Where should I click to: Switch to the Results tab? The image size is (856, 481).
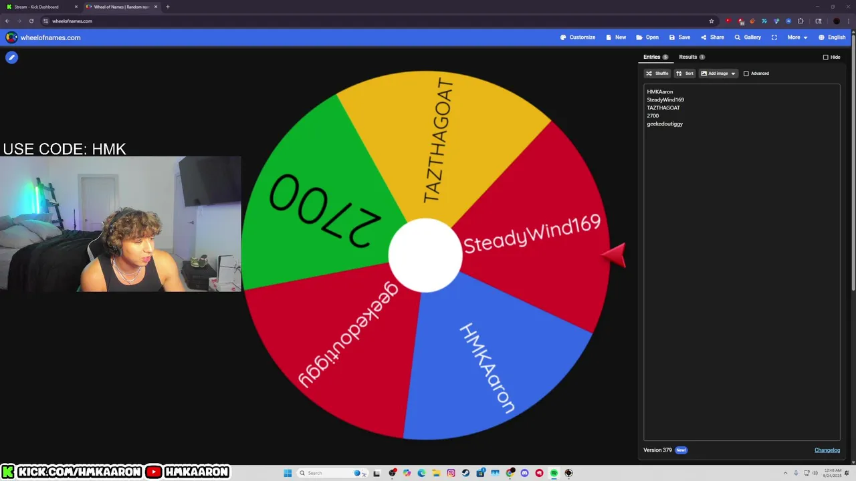pos(691,57)
